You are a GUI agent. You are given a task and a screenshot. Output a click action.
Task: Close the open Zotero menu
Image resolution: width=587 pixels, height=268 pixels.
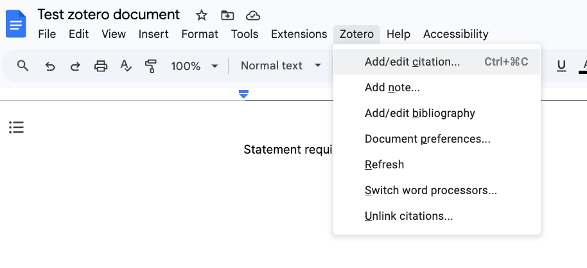pyautogui.click(x=356, y=34)
